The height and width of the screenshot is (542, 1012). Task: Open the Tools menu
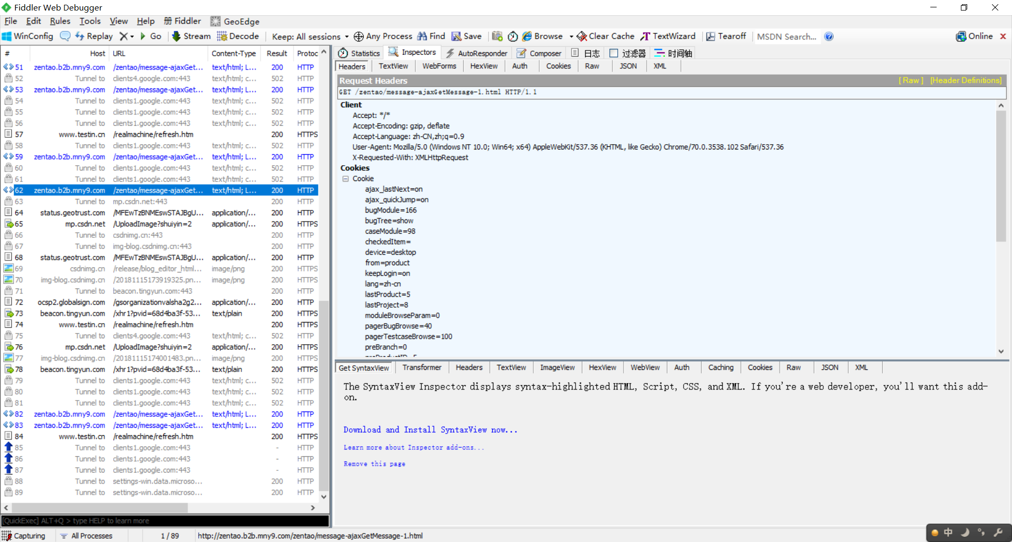click(x=90, y=21)
